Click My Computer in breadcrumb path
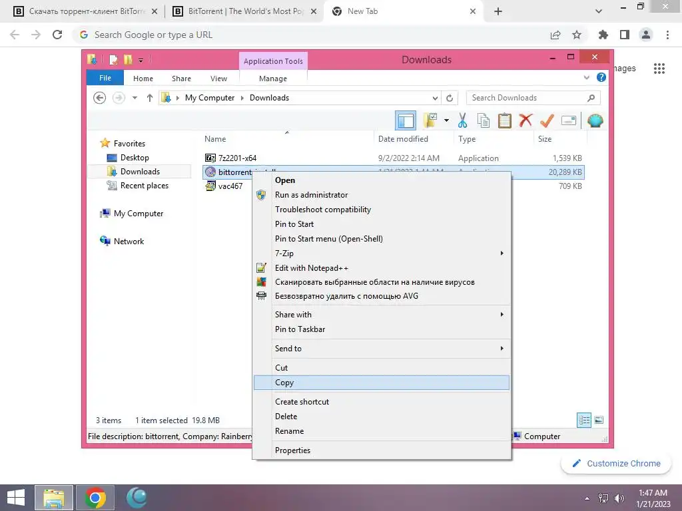682x511 pixels. [210, 98]
